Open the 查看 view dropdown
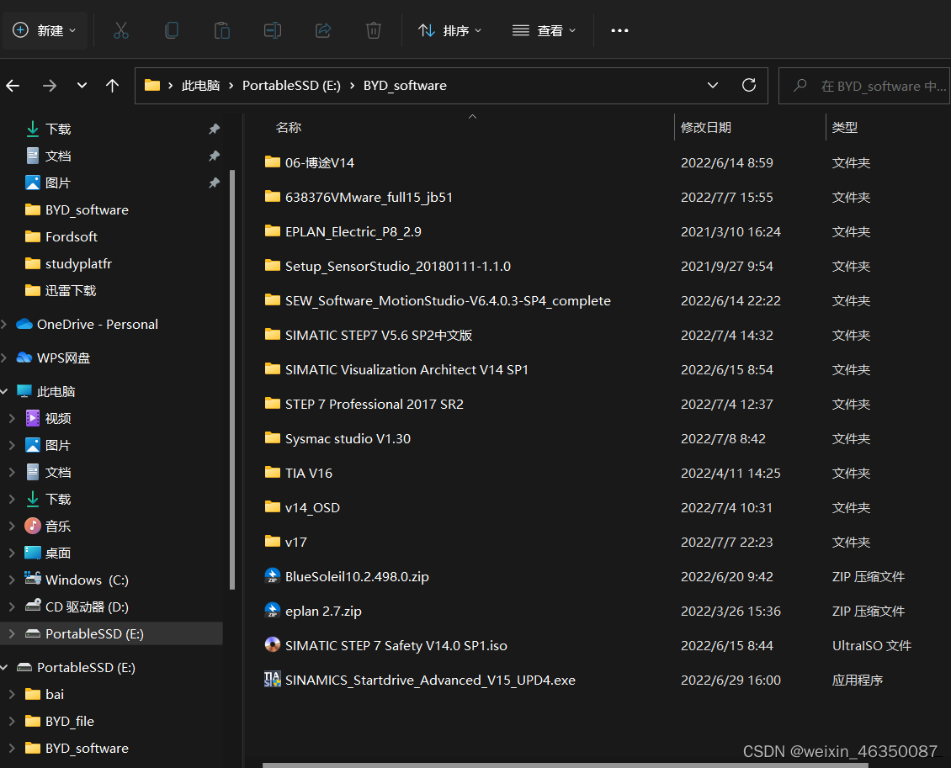 pyautogui.click(x=544, y=30)
